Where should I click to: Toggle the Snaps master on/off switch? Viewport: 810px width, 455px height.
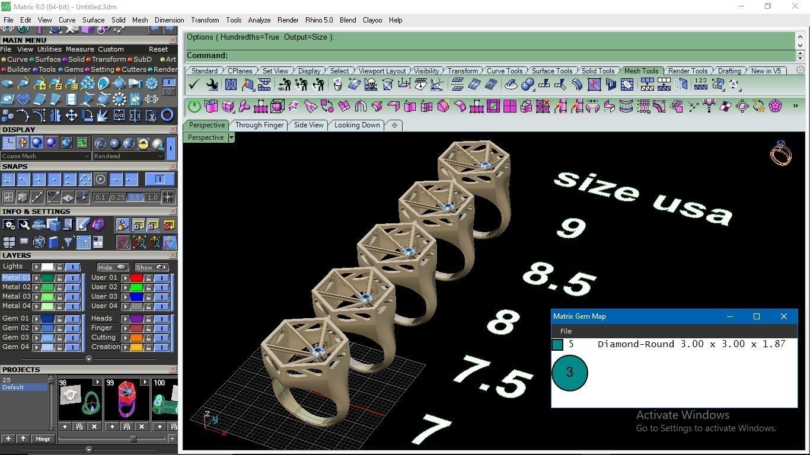click(160, 179)
